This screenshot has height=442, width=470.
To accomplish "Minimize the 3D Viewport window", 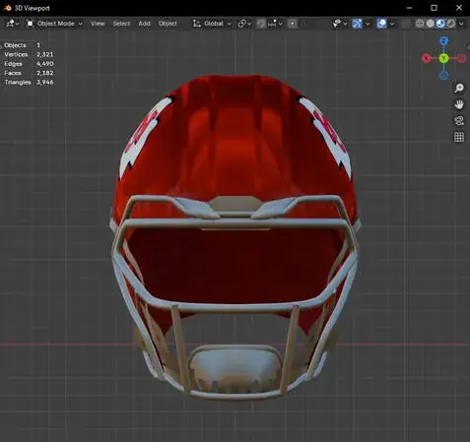I will coord(409,8).
